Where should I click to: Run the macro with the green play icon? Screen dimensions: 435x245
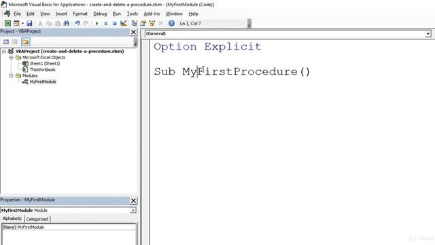97,23
